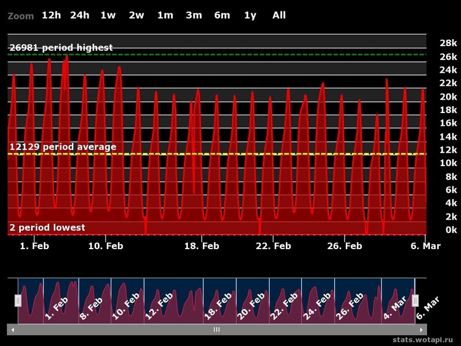The width and height of the screenshot is (461, 346).
Task: Click the left navigator range handle
Action: (18, 300)
